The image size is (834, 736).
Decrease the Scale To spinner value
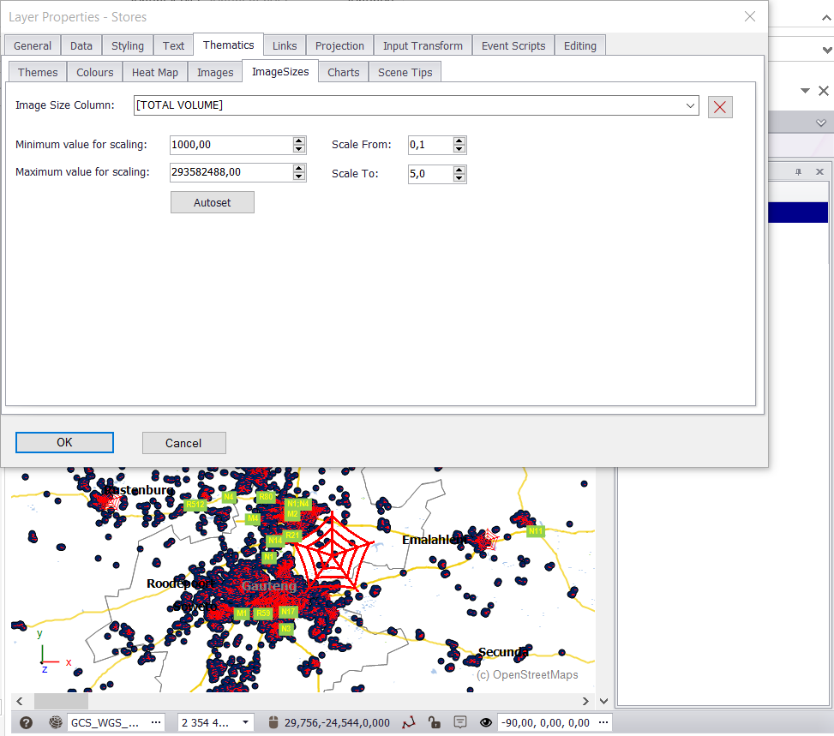pos(459,178)
